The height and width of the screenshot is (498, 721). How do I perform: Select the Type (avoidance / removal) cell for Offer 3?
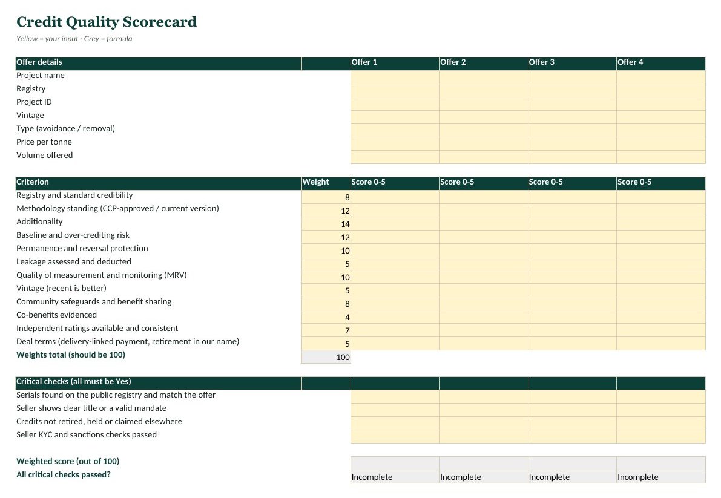click(x=572, y=131)
